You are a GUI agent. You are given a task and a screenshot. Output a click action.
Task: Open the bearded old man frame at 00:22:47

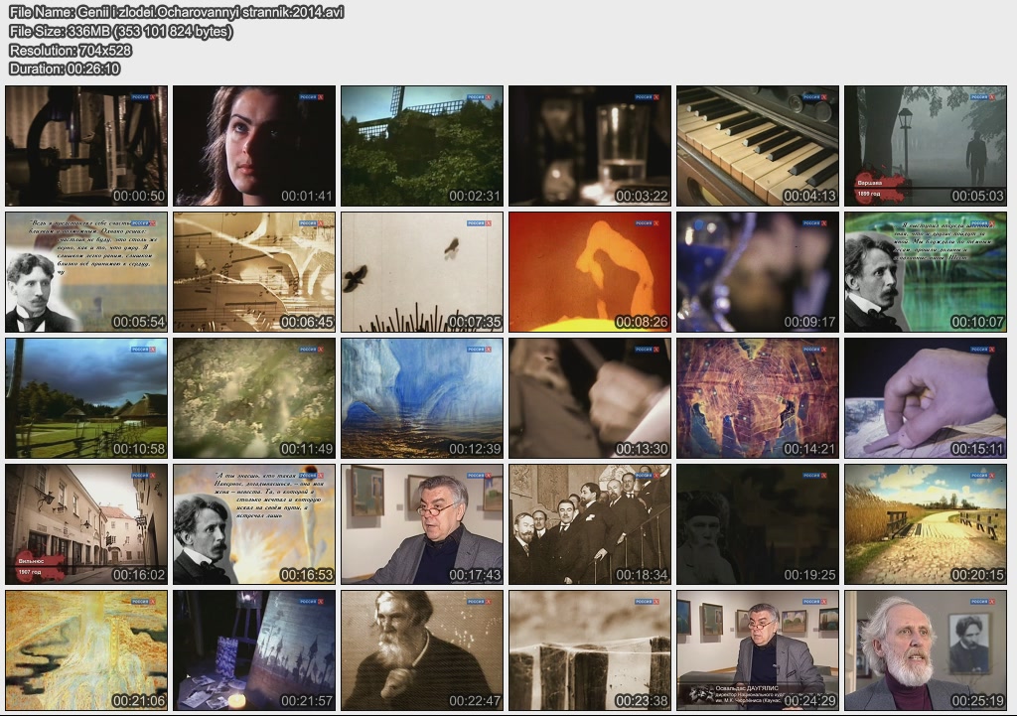pyautogui.click(x=422, y=649)
